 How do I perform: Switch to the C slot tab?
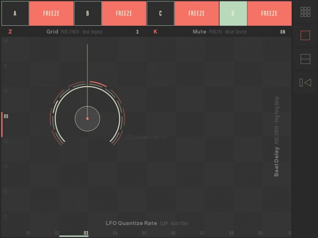point(160,13)
